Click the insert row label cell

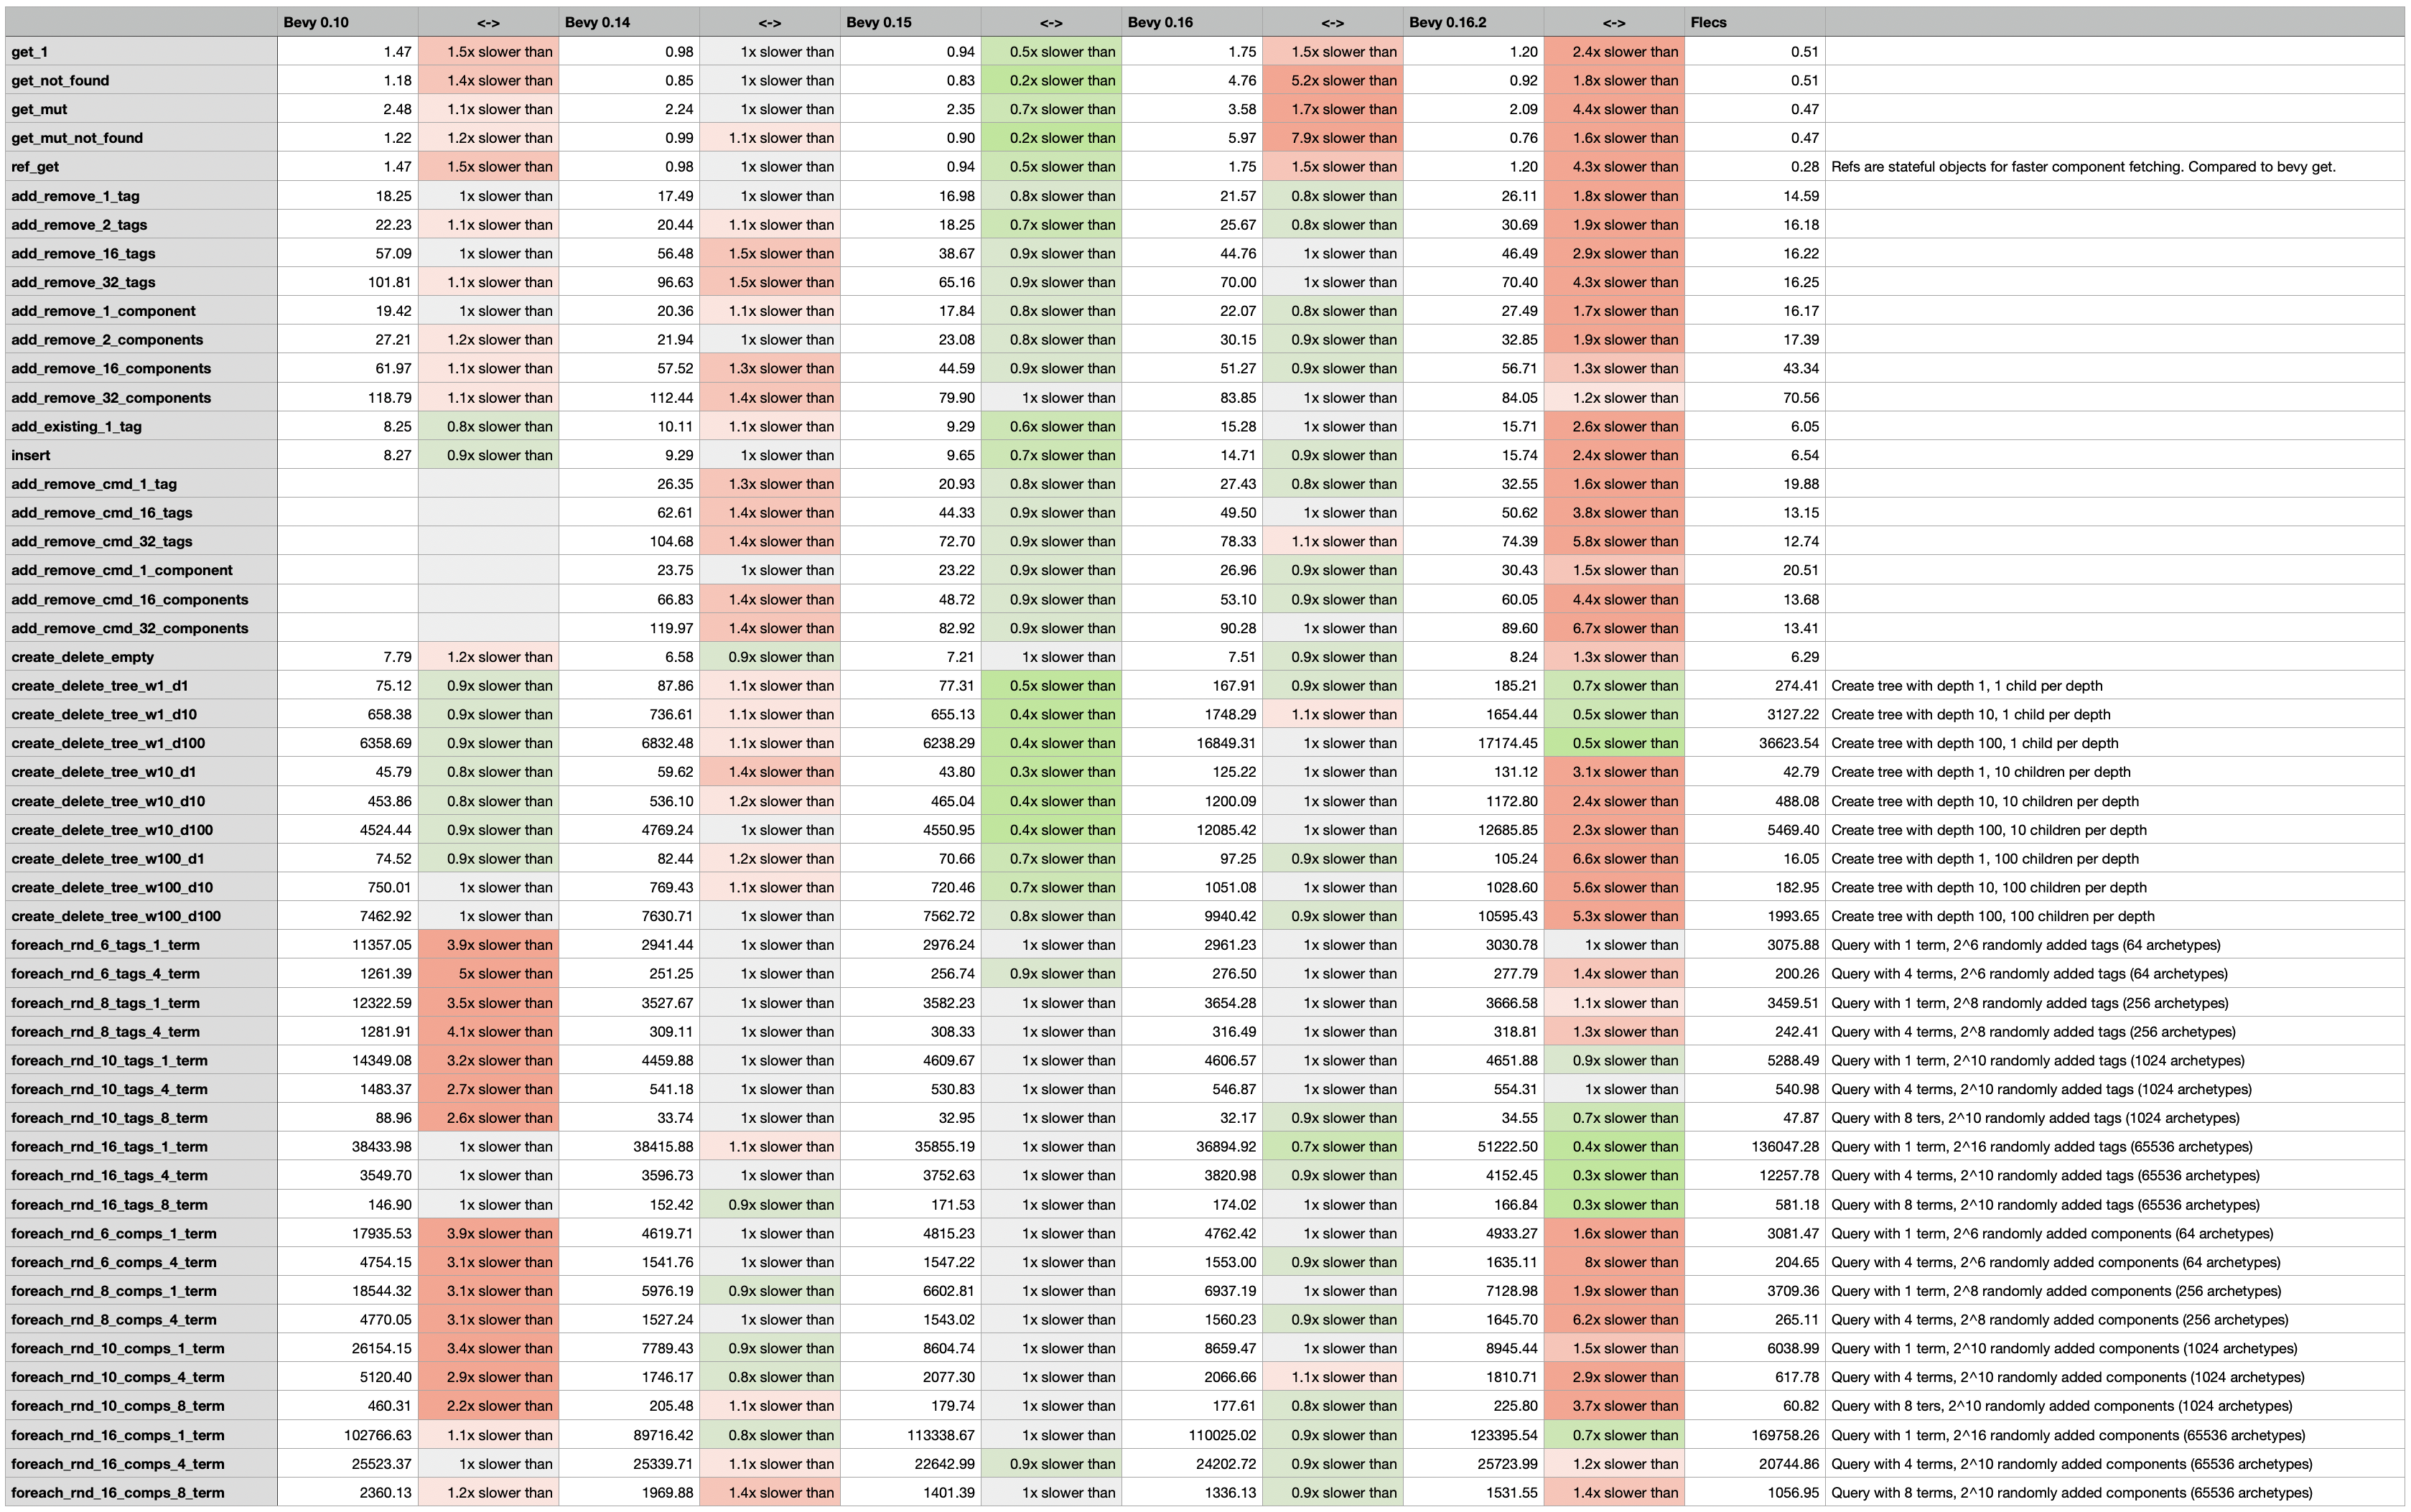point(31,455)
